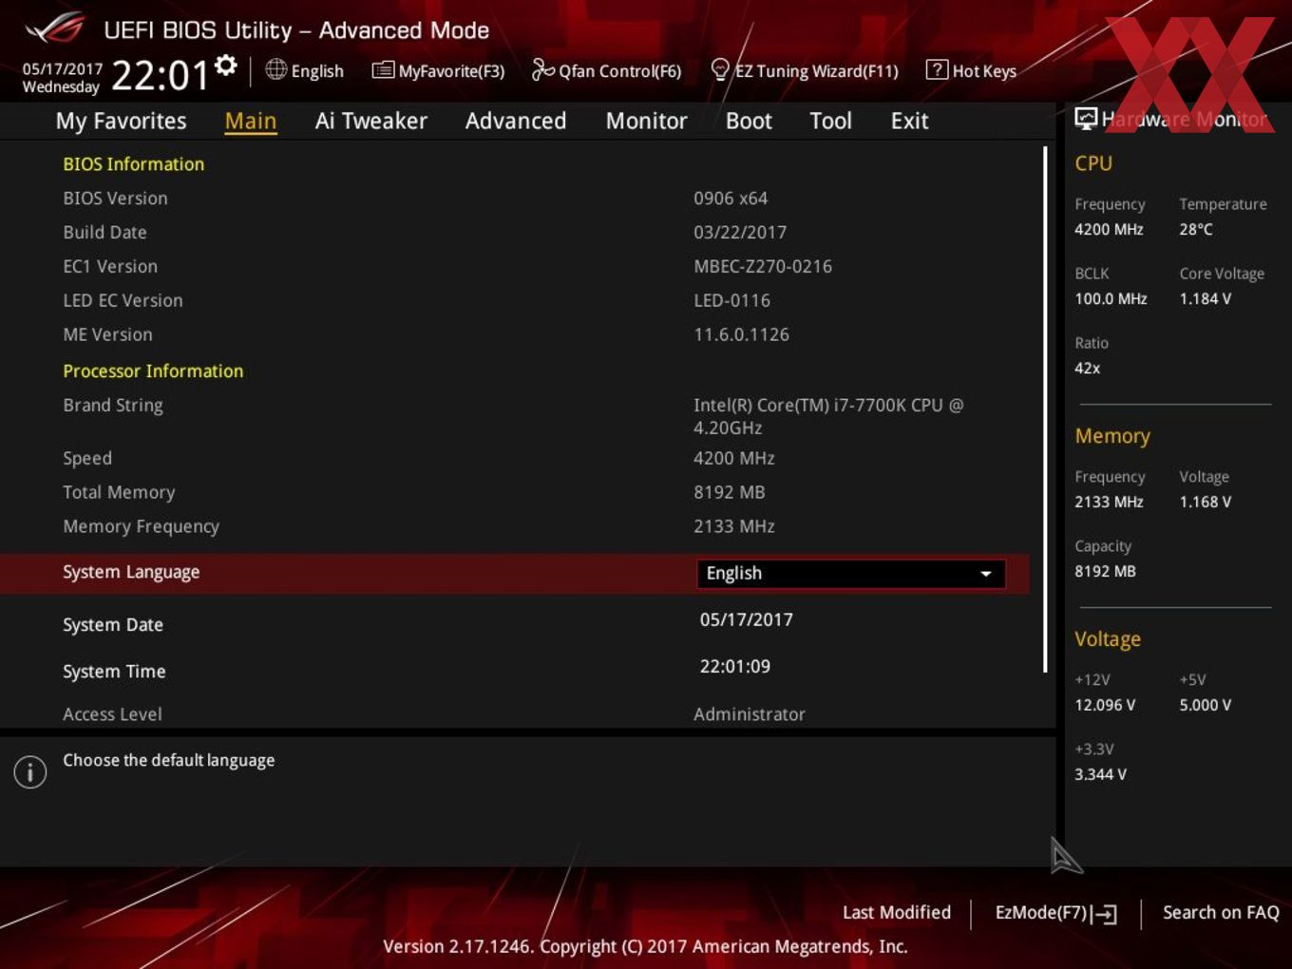The width and height of the screenshot is (1292, 969).
Task: Click the BIOS Version label
Action: pyautogui.click(x=115, y=198)
